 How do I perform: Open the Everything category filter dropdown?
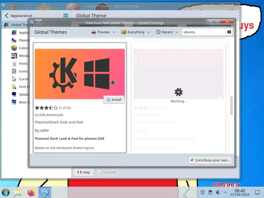point(135,32)
